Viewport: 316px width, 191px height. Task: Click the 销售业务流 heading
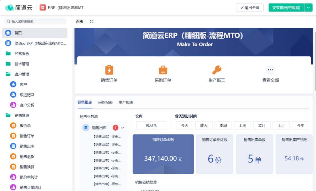[89, 116]
